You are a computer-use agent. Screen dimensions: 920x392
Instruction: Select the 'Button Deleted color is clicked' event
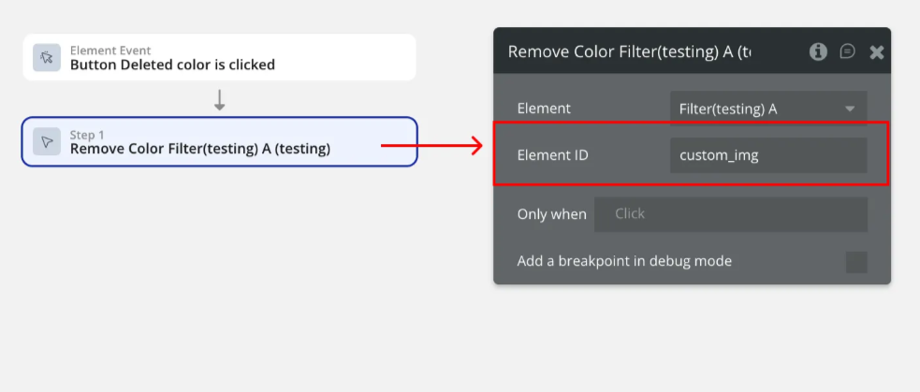pyautogui.click(x=172, y=65)
